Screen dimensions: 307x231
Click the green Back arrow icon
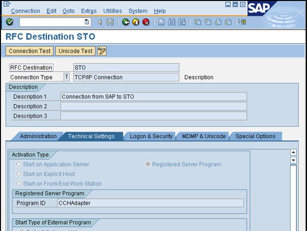pyautogui.click(x=126, y=22)
